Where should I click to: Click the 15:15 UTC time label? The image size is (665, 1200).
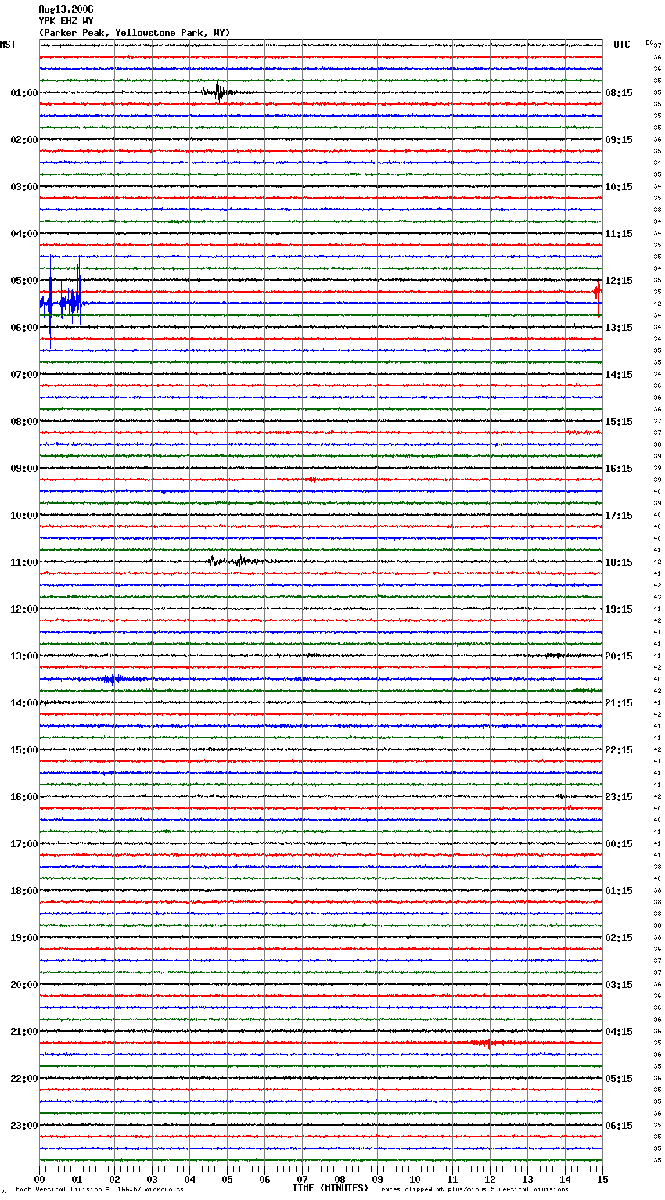619,422
